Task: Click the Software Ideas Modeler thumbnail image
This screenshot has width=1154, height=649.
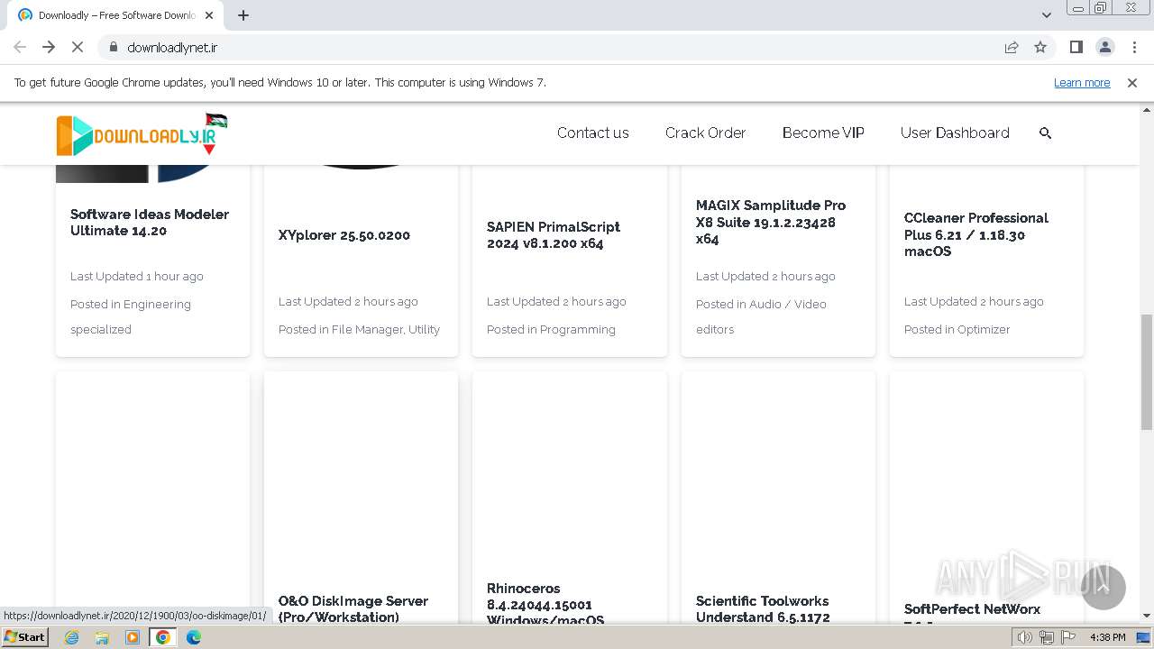Action: [x=152, y=173]
